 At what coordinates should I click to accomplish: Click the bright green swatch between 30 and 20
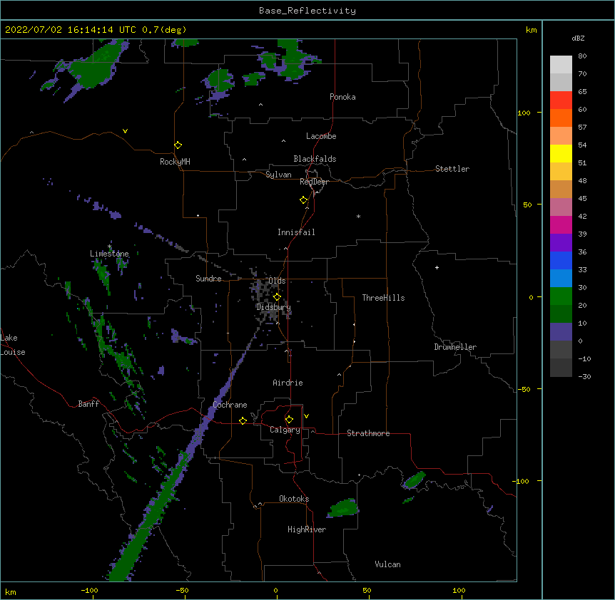point(561,296)
